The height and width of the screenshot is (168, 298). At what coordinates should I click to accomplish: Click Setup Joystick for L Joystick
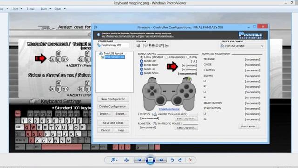coord(186,119)
